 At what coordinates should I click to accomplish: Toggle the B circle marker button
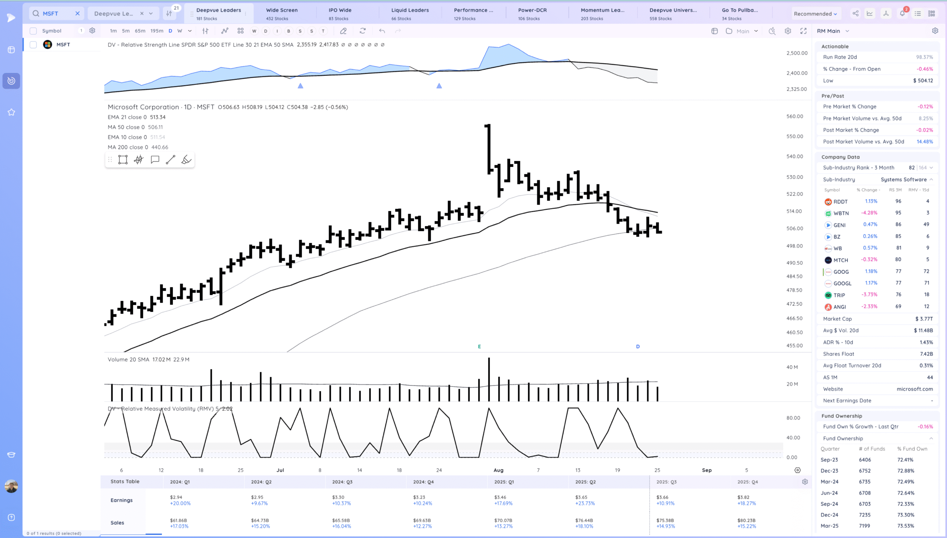(289, 31)
